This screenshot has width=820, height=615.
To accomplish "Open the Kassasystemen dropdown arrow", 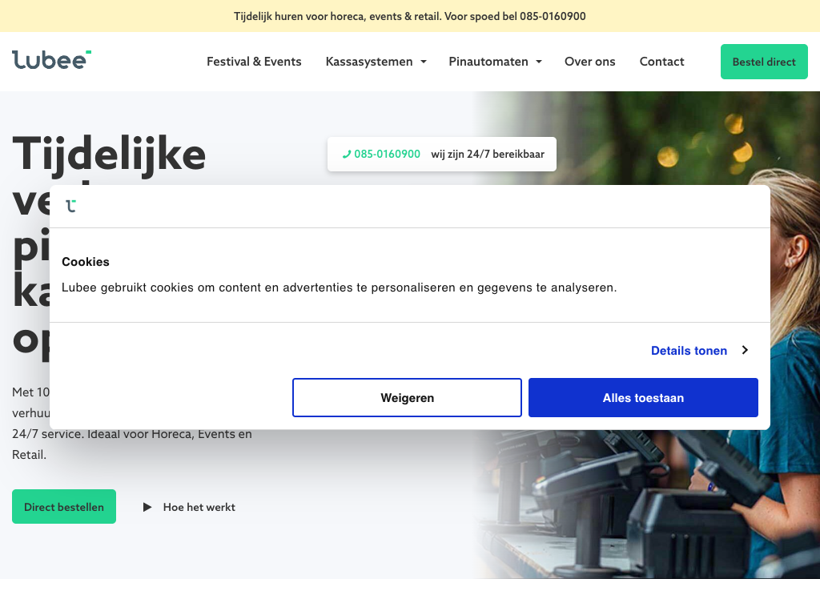I will (424, 62).
